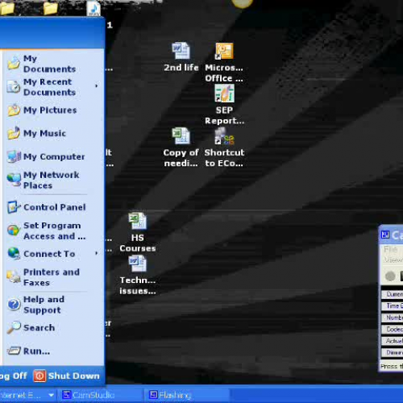Expand the taskbar group dropdown arrow
The image size is (403, 403).
[x=51, y=395]
